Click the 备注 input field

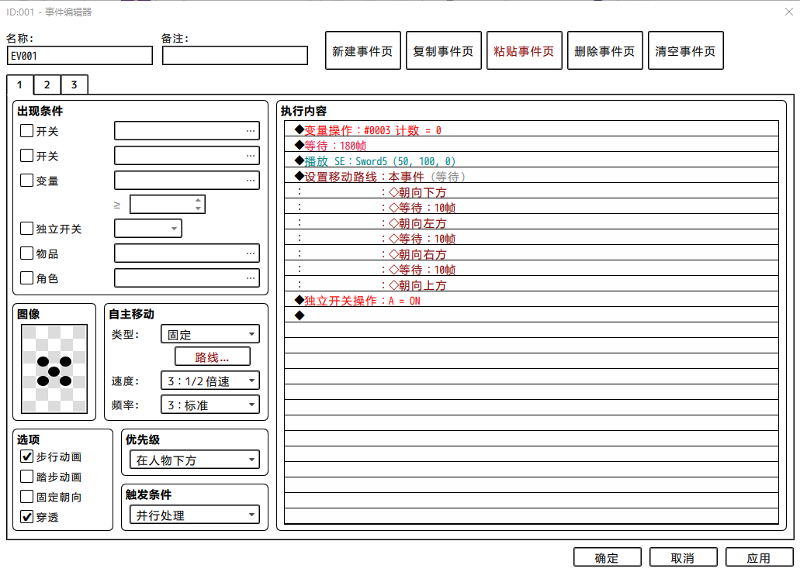click(x=234, y=56)
